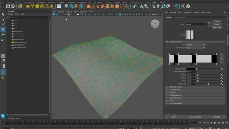Open the viewport Lighting menu

pyautogui.click(x=69, y=12)
